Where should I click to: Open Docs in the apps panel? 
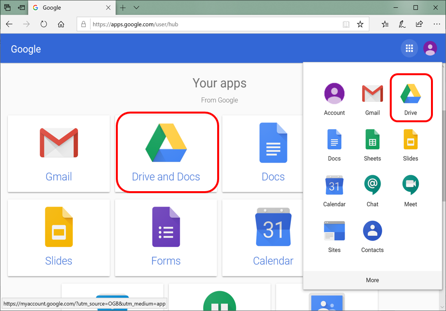point(334,145)
